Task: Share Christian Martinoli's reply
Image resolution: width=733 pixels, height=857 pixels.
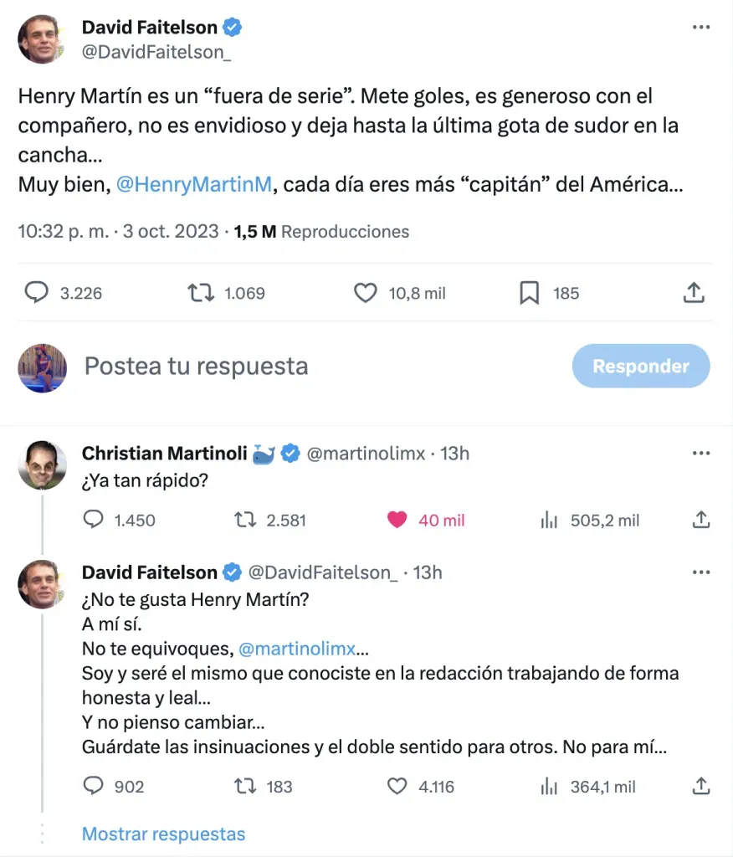Action: [701, 521]
